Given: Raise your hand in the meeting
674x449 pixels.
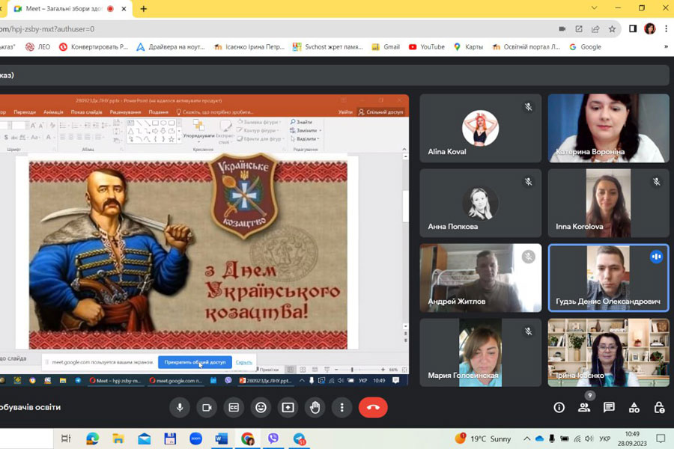Looking at the screenshot, I should pyautogui.click(x=315, y=407).
